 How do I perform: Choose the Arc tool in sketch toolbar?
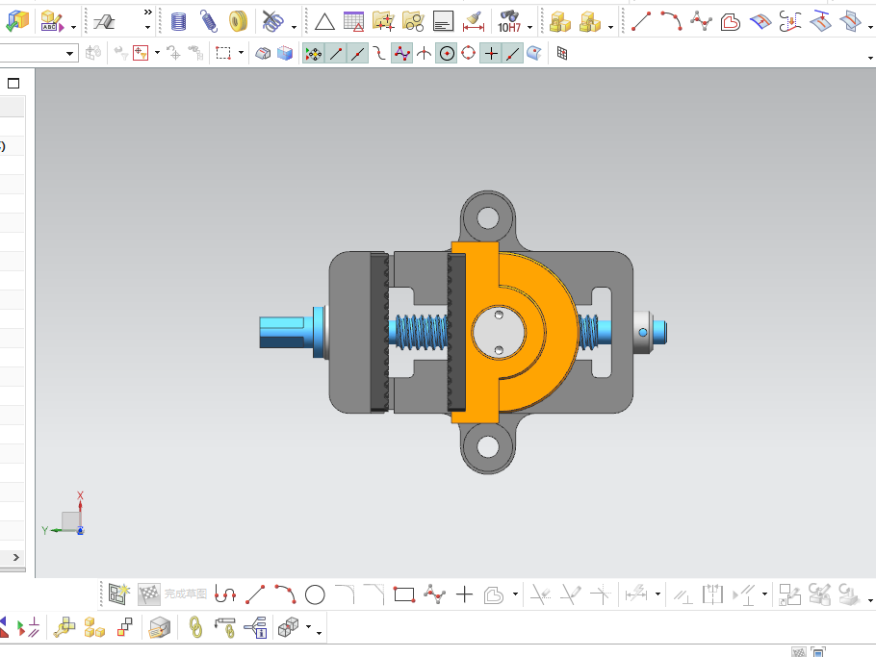[x=285, y=594]
